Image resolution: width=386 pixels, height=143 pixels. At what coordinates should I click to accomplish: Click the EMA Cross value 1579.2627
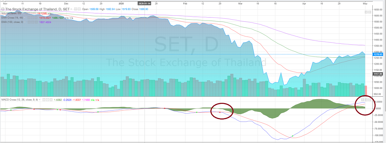(45, 18)
